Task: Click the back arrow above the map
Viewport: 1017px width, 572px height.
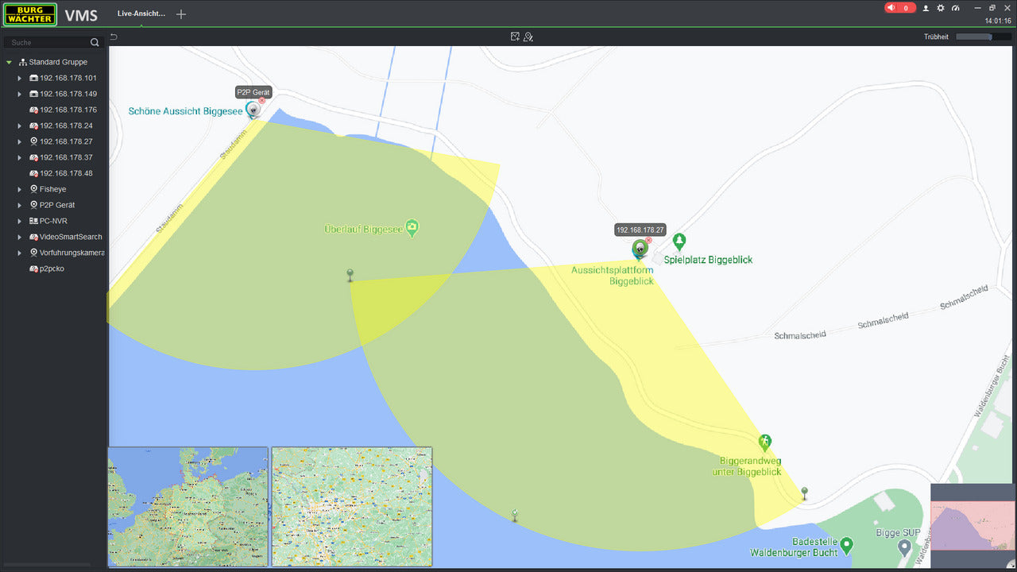Action: click(114, 37)
